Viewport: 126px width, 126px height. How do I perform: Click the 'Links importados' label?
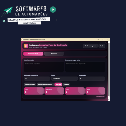click(29, 60)
